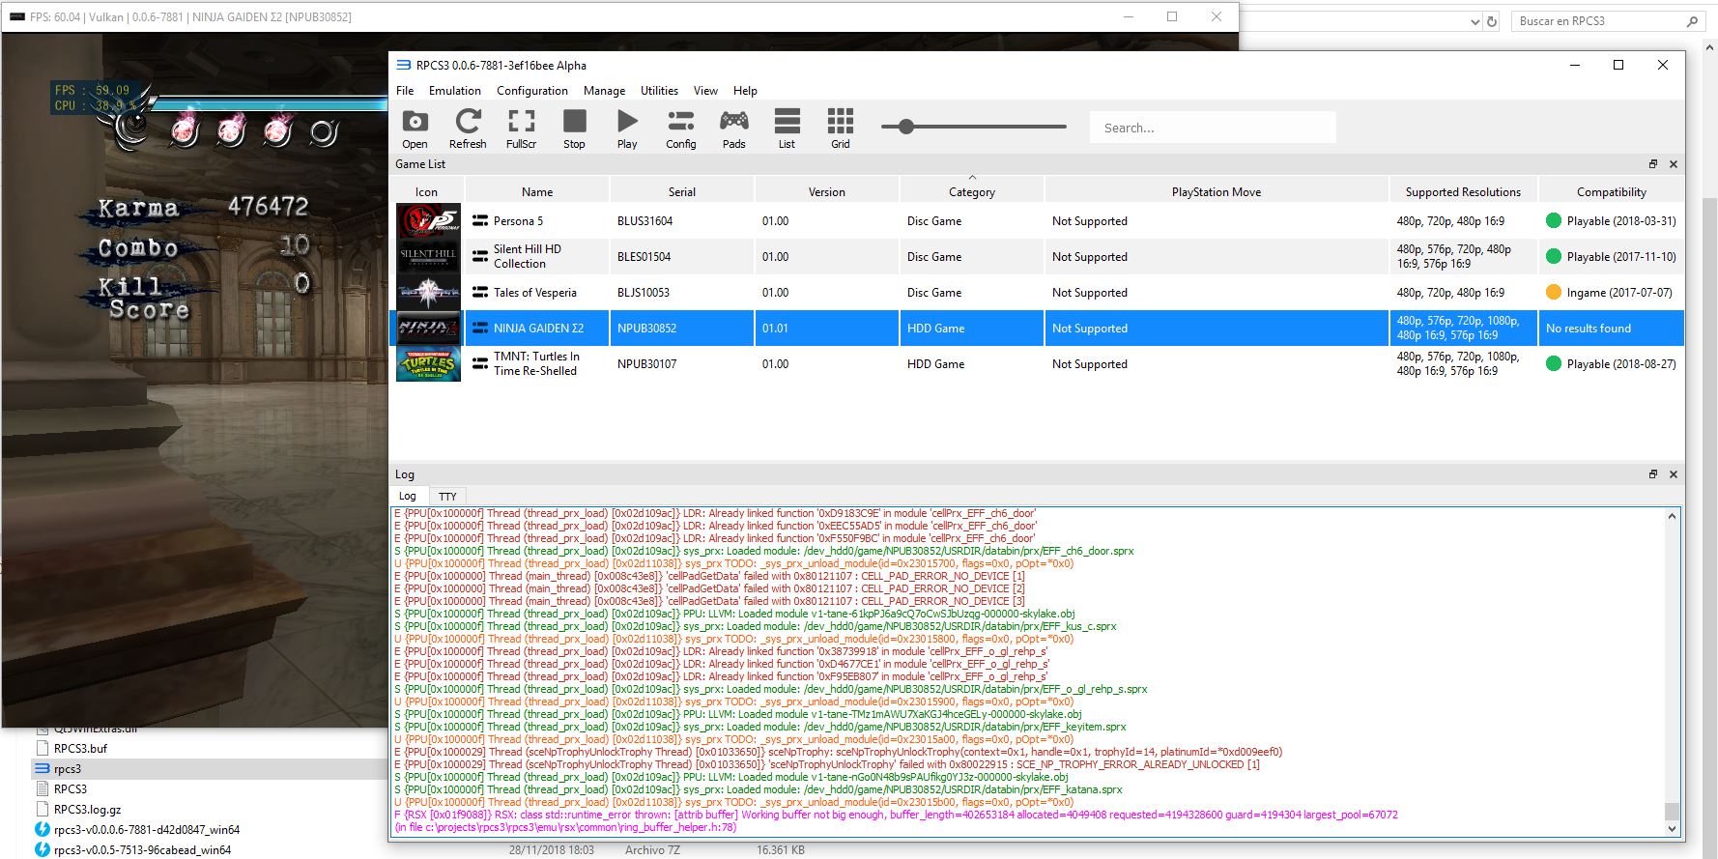Image resolution: width=1718 pixels, height=859 pixels.
Task: Sort by the Version column header
Action: pyautogui.click(x=827, y=192)
